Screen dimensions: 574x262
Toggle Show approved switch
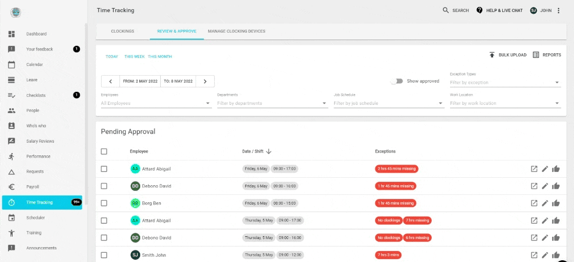point(397,81)
